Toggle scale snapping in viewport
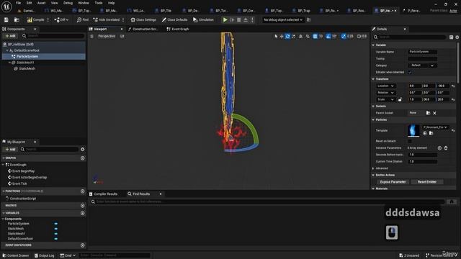Viewport: 461px width, 259px height. tap(343, 36)
